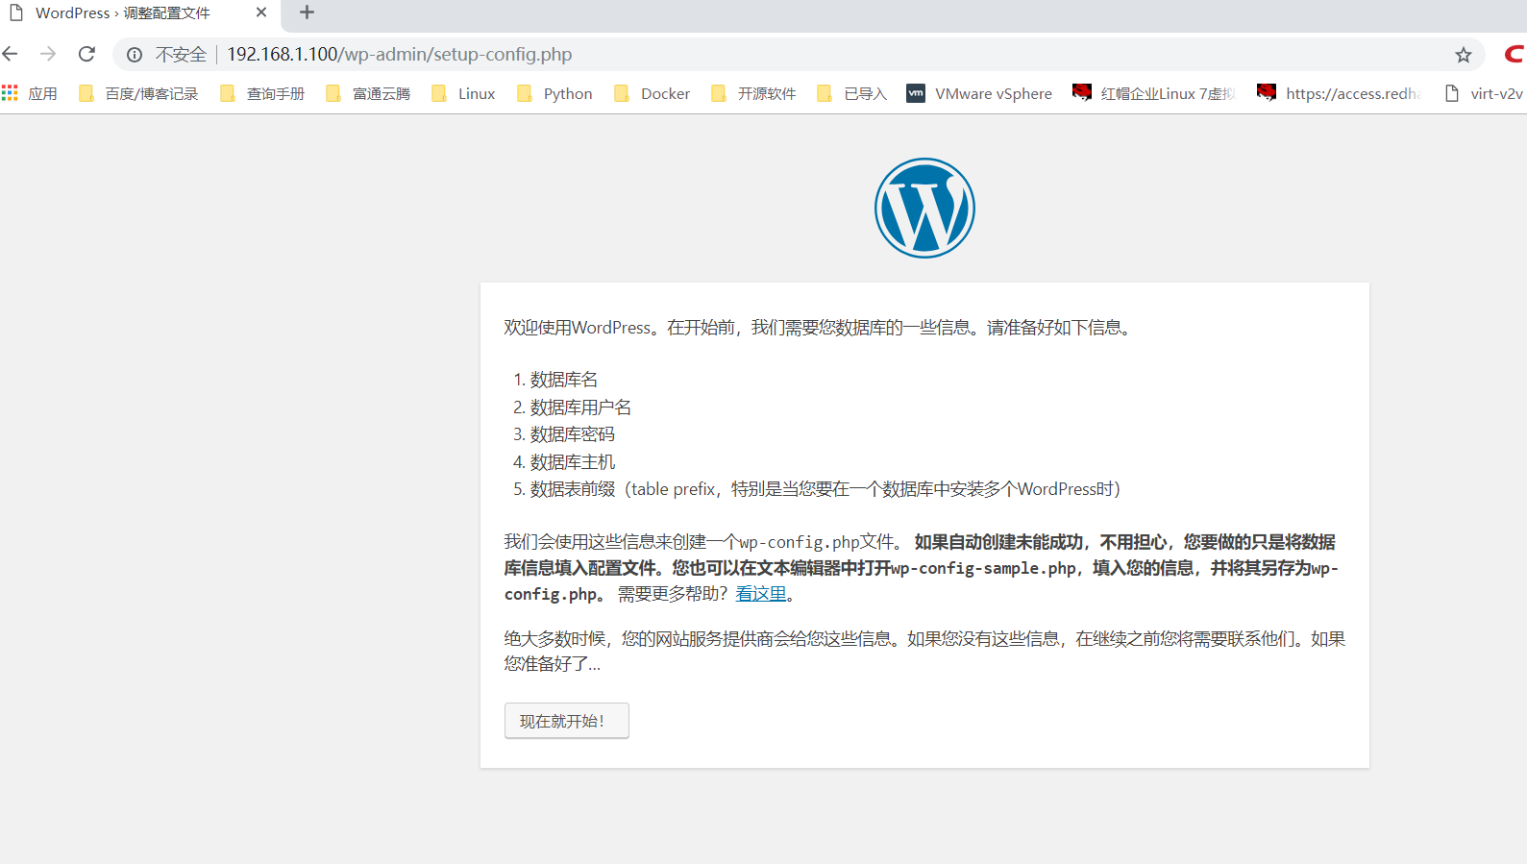Click the Red Hat icon for access.redhat bookmark
The width and height of the screenshot is (1527, 864).
(x=1267, y=92)
